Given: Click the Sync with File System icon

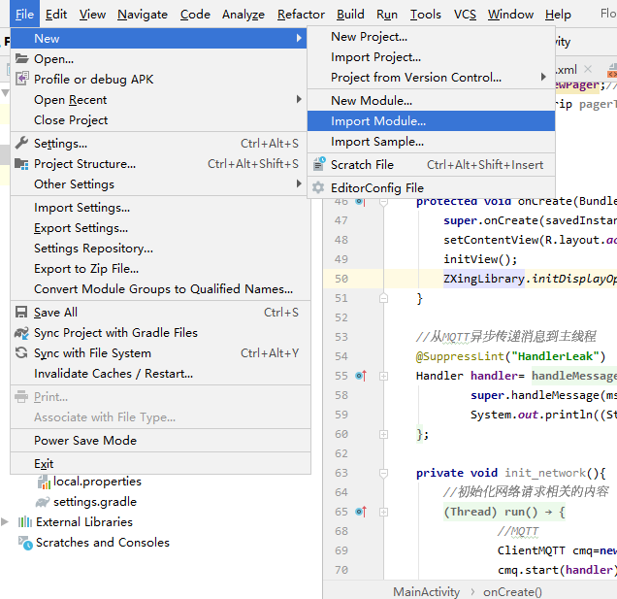Looking at the screenshot, I should point(22,353).
